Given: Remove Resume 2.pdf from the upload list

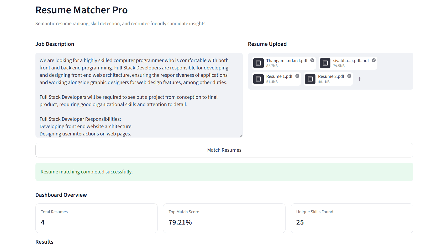Looking at the screenshot, I should pos(349,76).
